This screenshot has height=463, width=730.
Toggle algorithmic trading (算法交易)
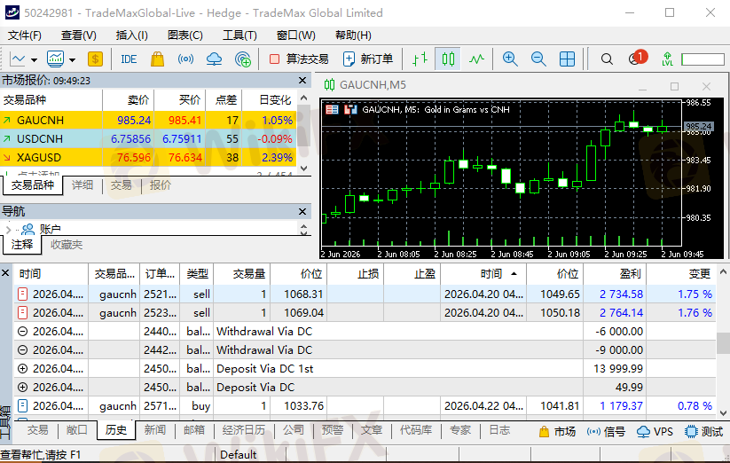299,59
